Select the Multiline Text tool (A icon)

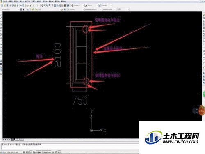1,74
